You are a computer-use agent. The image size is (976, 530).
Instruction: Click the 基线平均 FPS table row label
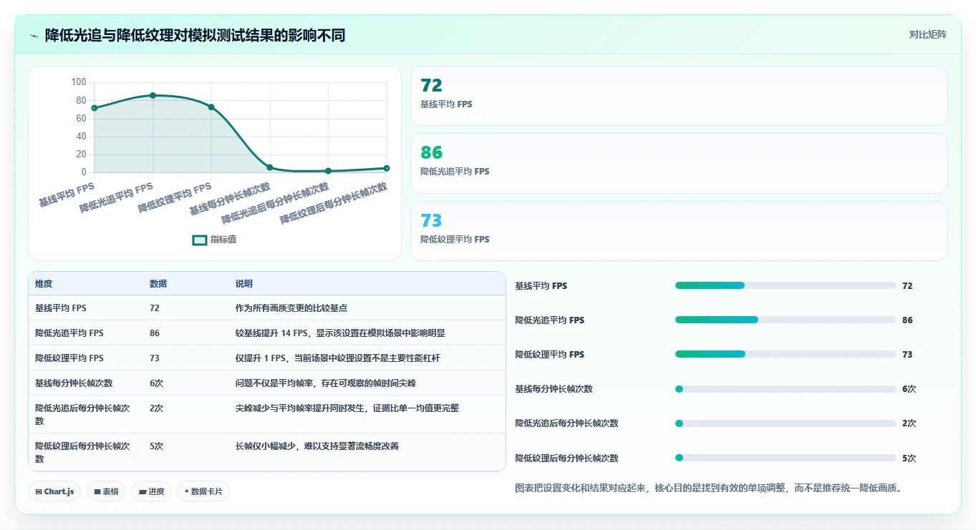[x=61, y=308]
